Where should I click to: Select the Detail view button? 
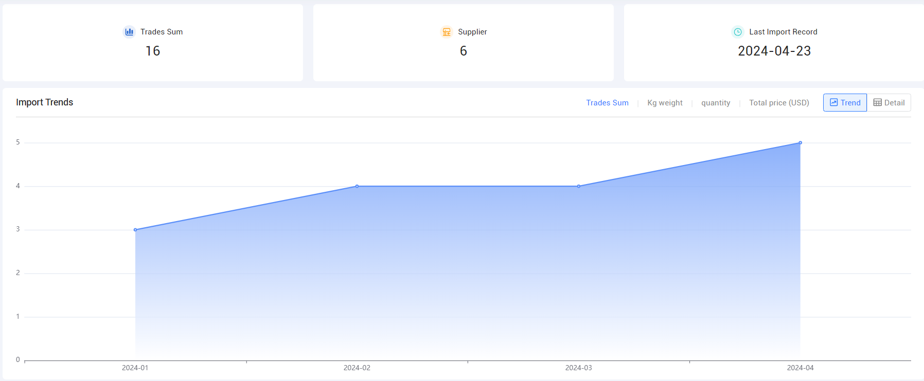(889, 102)
